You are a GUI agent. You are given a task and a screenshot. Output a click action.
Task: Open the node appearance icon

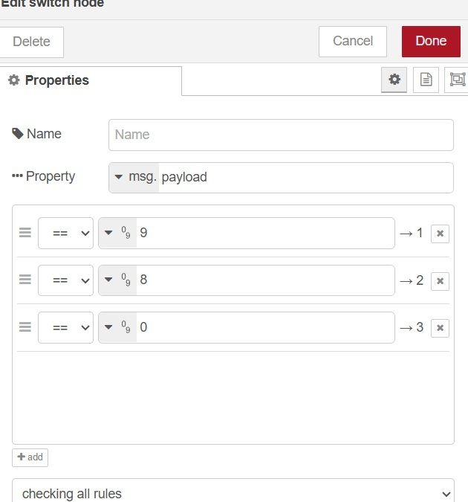click(457, 80)
